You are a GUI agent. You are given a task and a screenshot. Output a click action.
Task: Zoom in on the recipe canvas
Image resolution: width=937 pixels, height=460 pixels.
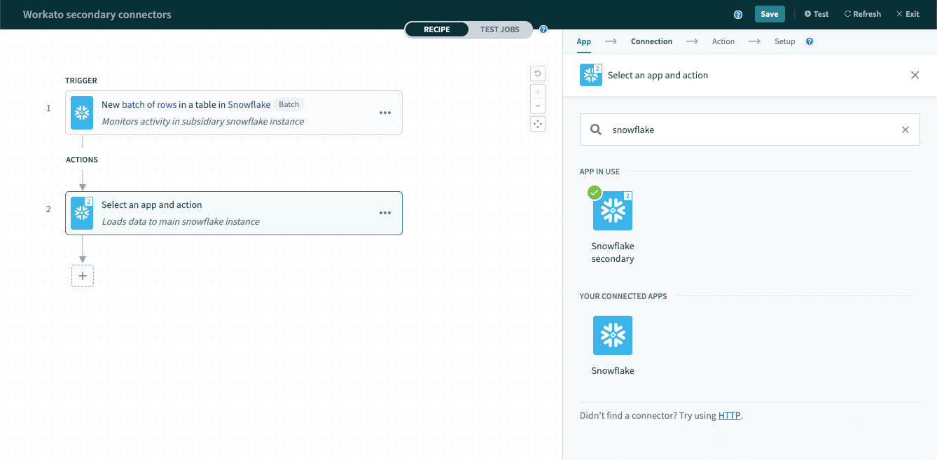[x=537, y=92]
